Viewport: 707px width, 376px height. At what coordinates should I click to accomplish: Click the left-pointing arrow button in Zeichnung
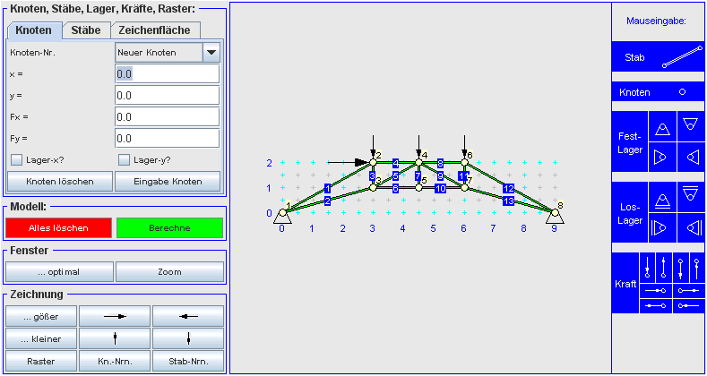click(187, 316)
